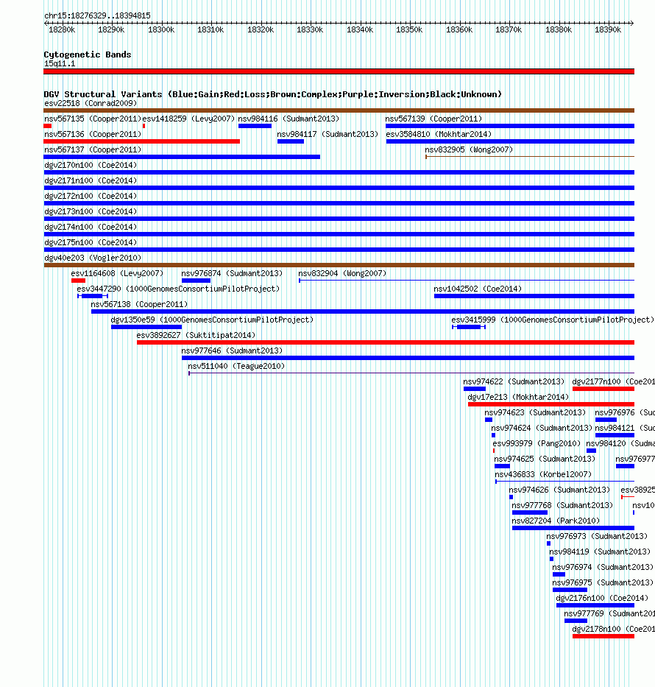Select nsv436833 (Korbel2007) label

pyautogui.click(x=543, y=474)
